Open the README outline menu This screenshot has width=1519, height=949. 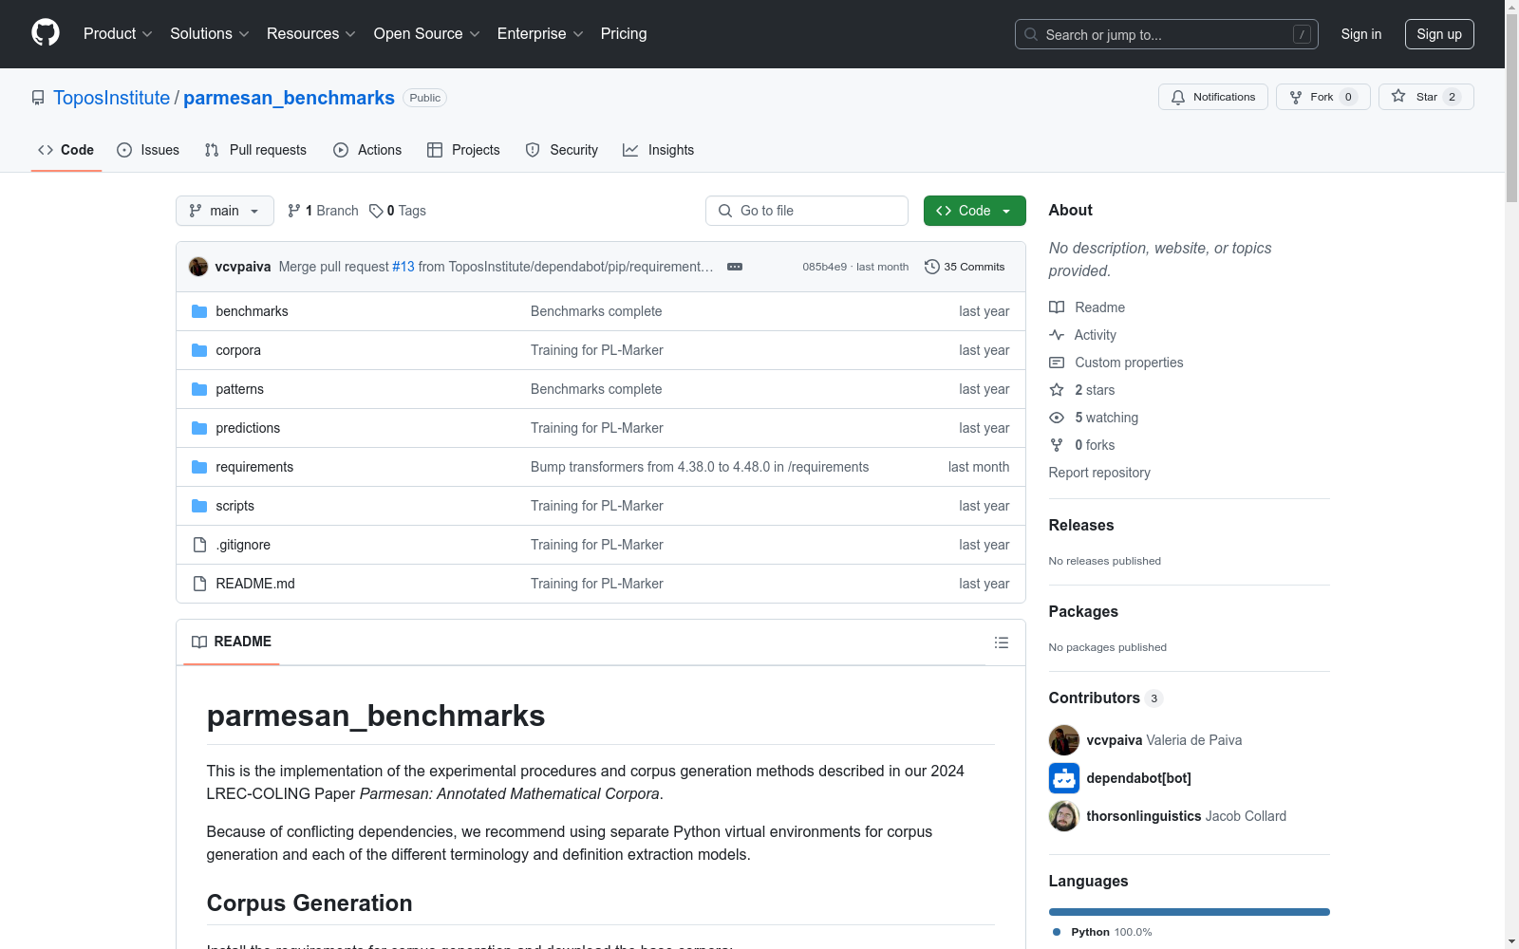1002,642
